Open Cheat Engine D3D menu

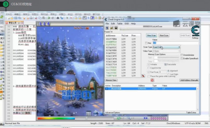click(x=127, y=24)
